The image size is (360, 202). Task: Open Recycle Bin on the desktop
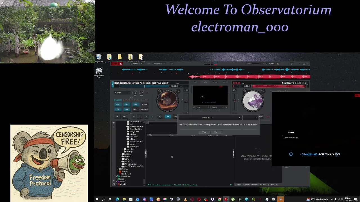click(99, 58)
